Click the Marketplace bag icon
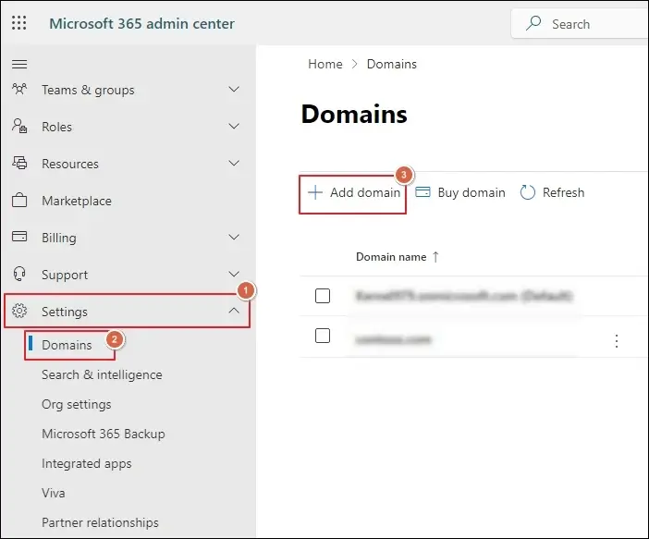Image resolution: width=649 pixels, height=539 pixels. (19, 201)
